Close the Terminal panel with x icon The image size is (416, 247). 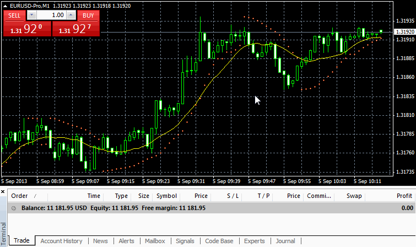[x=3, y=191]
